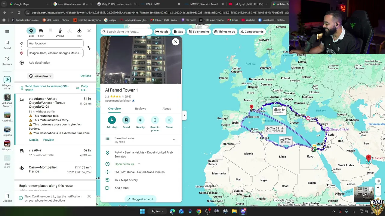Choose Walking mode, 29 days
Screen dimensions: 385x216
[60, 32]
